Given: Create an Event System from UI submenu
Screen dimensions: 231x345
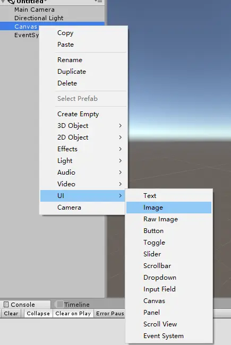Looking at the screenshot, I should tap(169, 336).
